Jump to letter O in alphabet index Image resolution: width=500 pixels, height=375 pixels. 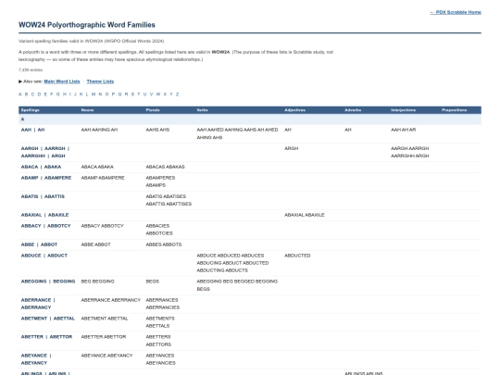106,94
